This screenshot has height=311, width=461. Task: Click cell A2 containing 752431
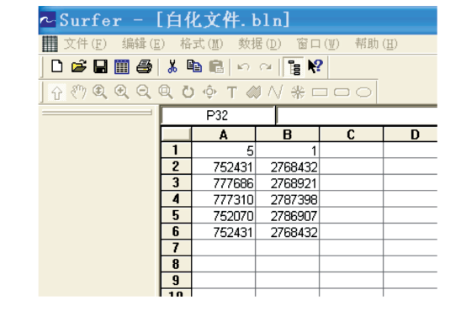(x=224, y=166)
